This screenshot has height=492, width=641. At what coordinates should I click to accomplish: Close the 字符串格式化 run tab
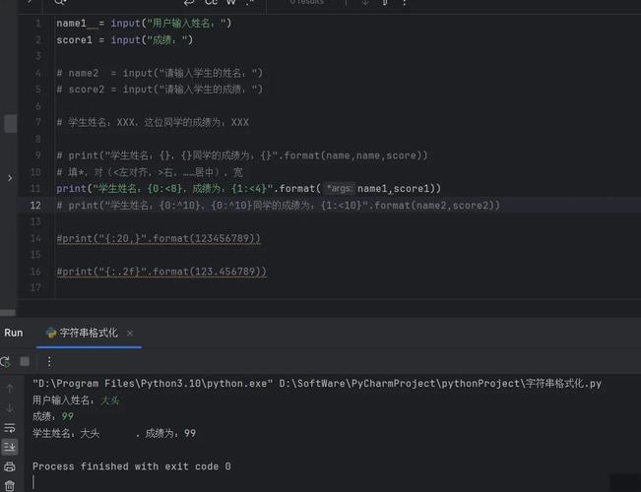tap(130, 334)
